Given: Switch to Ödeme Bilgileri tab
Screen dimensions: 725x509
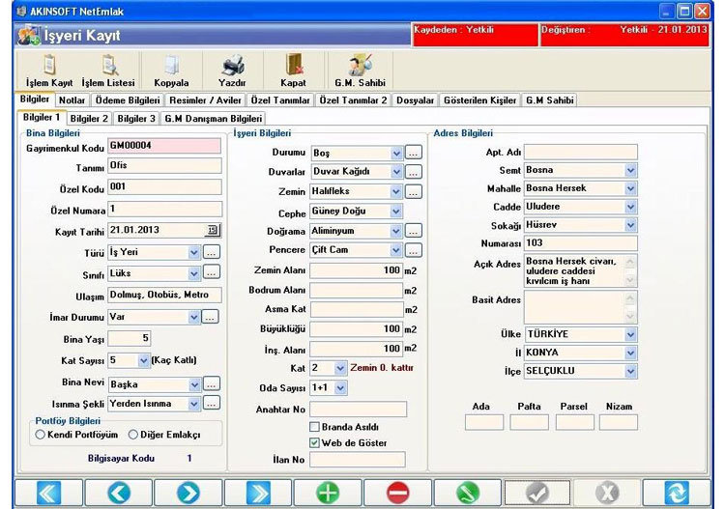Looking at the screenshot, I should pyautogui.click(x=128, y=100).
